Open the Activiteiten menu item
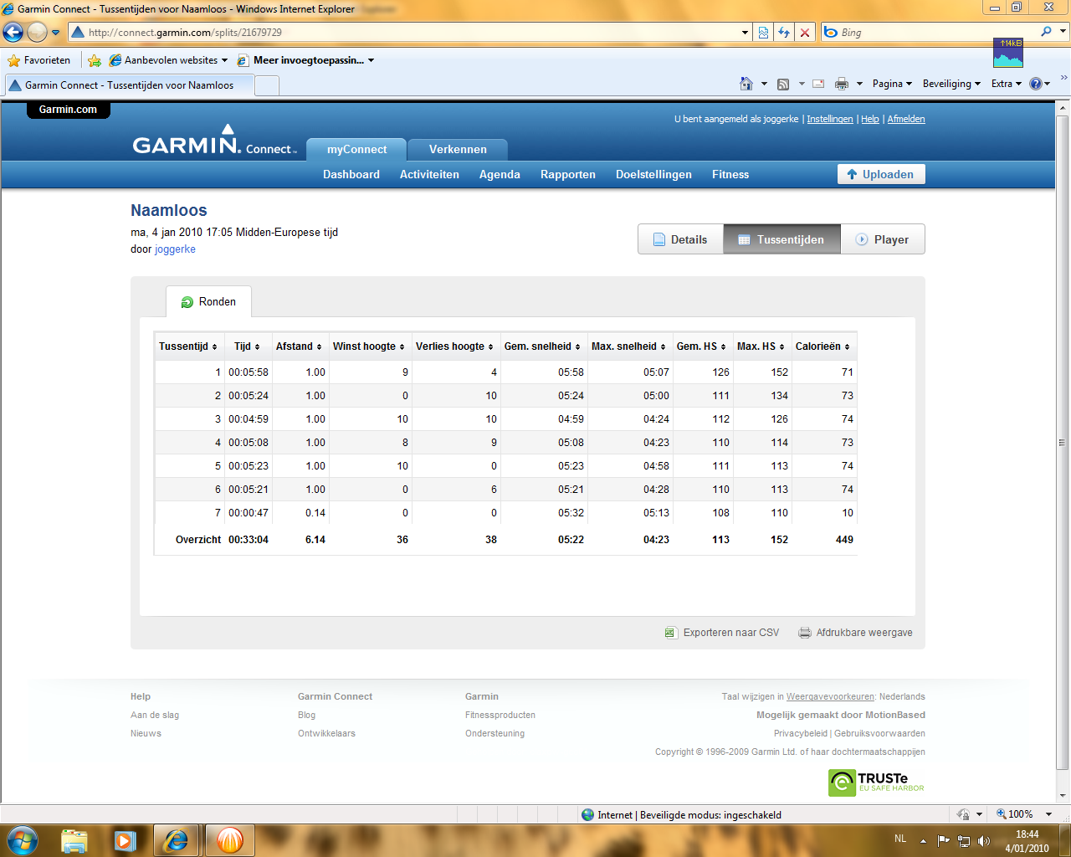 pyautogui.click(x=429, y=174)
